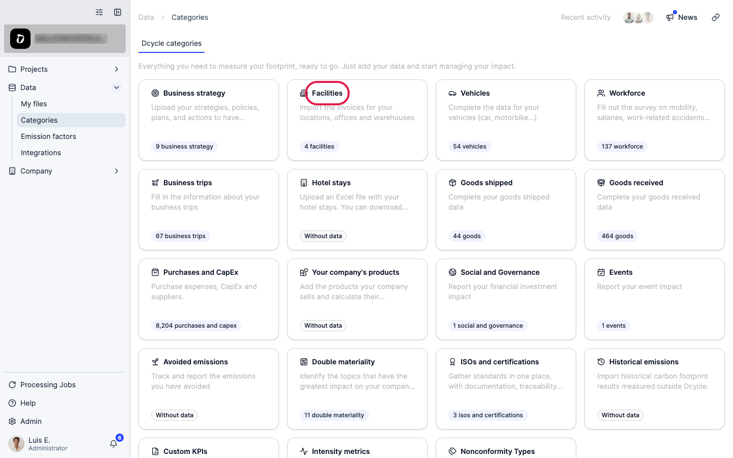Copy link icon in top right
This screenshot has height=458, width=733.
(716, 17)
